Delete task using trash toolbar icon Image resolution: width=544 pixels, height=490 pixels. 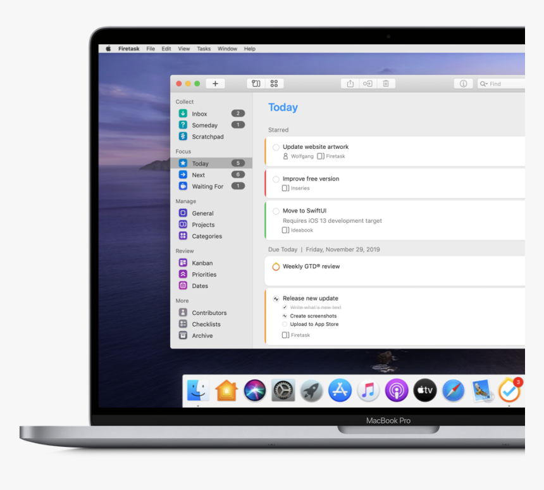tap(386, 84)
